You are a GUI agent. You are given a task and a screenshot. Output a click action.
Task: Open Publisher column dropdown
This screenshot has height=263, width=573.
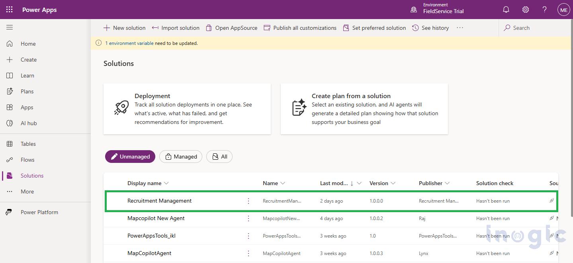coord(447,183)
